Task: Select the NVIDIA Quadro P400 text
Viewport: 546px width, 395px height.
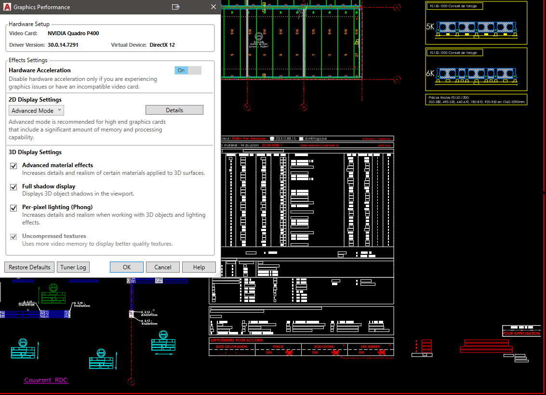Action: tap(73, 33)
